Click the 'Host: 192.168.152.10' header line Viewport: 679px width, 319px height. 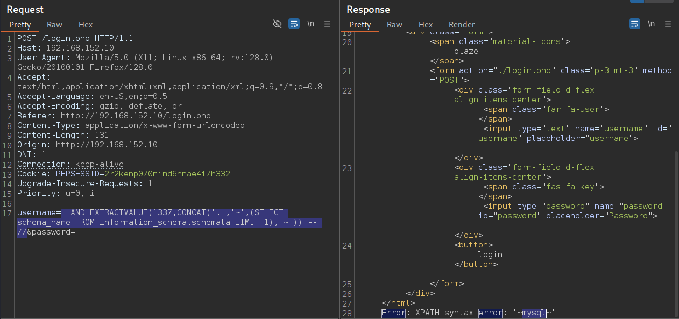point(66,48)
